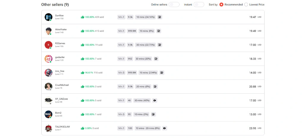Click the account delivery icon in godseller row
The height and width of the screenshot is (138, 305).
[156, 59]
